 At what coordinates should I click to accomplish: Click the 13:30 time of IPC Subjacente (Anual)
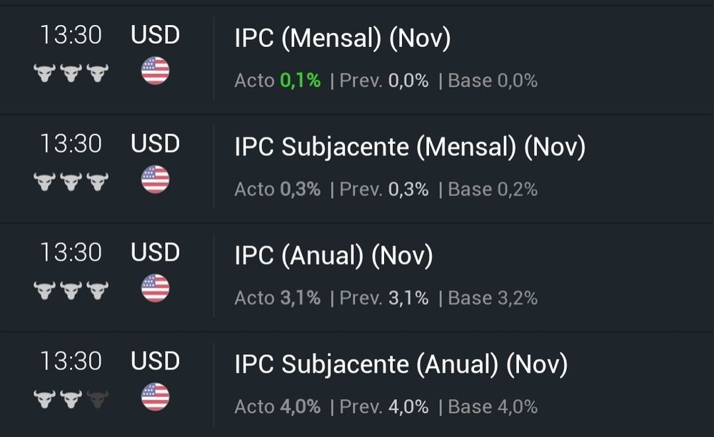71,361
